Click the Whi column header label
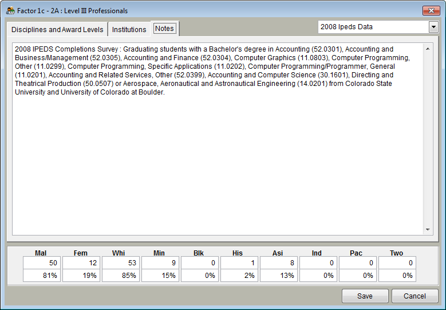Screen dimensions: 446x310 (x=119, y=253)
